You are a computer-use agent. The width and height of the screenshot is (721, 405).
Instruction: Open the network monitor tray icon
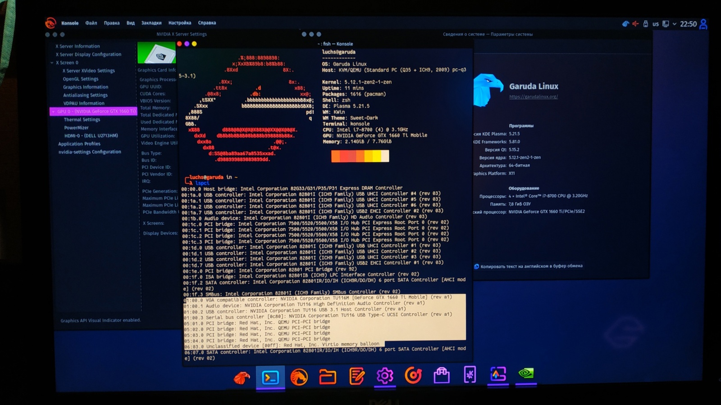[x=666, y=24]
